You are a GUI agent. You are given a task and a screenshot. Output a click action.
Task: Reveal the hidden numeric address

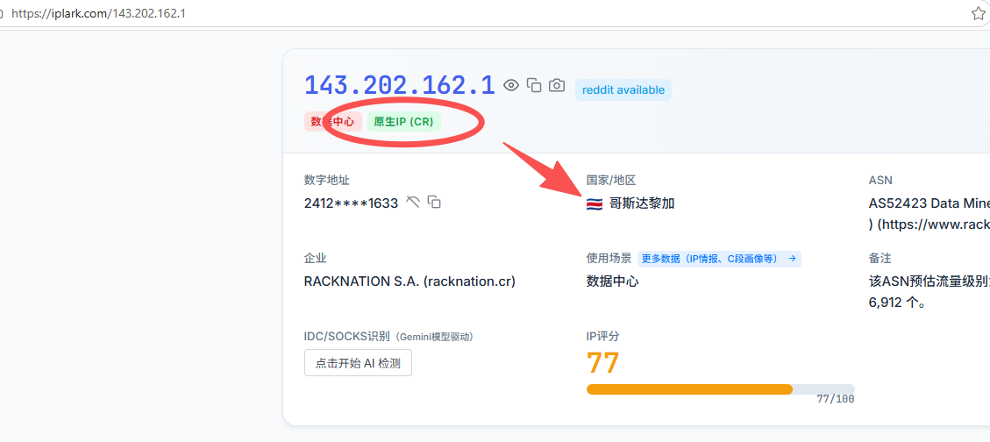[413, 202]
